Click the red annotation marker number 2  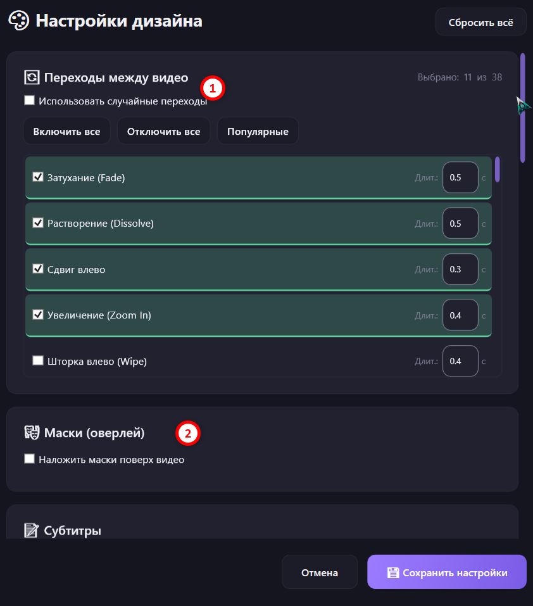(188, 433)
